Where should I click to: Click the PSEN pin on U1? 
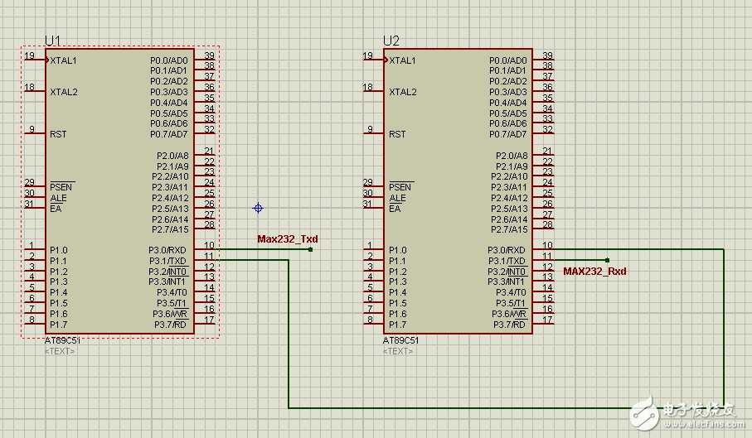point(61,187)
